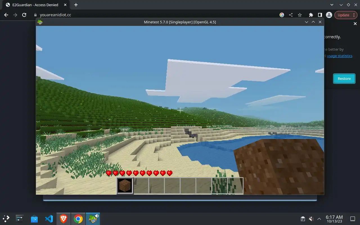Open the system settings taskbar icon
Screen dimensions: 360x225
pyautogui.click(x=19, y=219)
